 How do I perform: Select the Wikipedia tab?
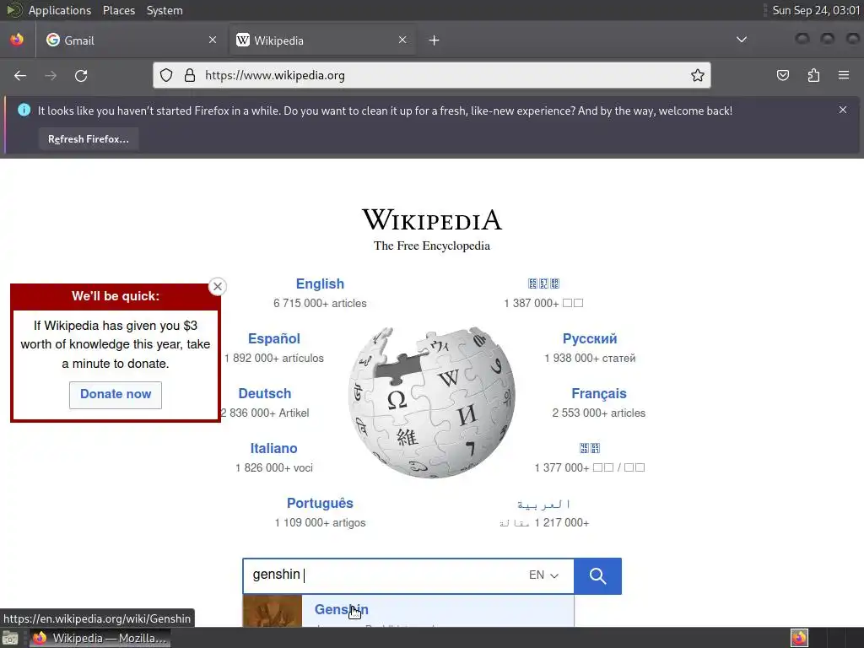pos(321,40)
